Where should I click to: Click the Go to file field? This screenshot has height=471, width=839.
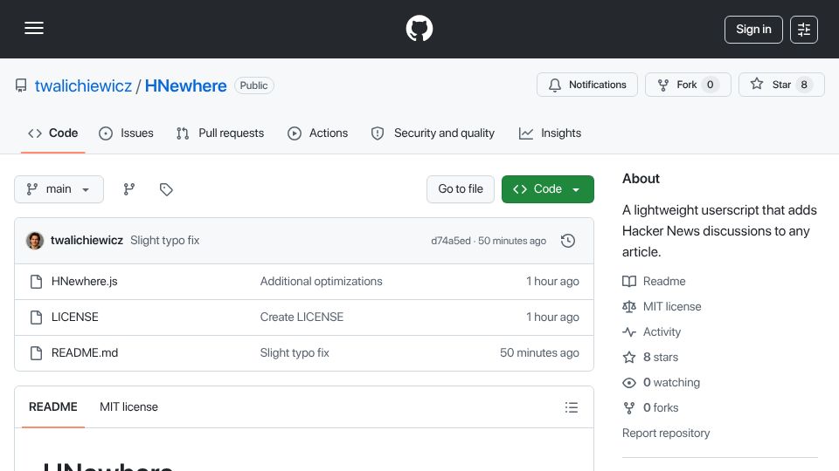pos(461,189)
